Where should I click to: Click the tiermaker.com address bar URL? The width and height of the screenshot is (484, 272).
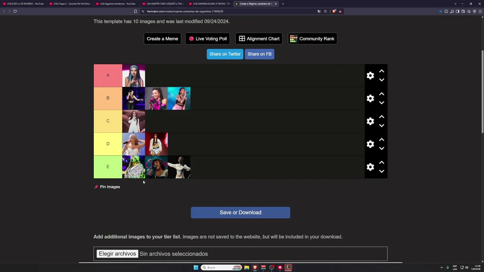185,11
